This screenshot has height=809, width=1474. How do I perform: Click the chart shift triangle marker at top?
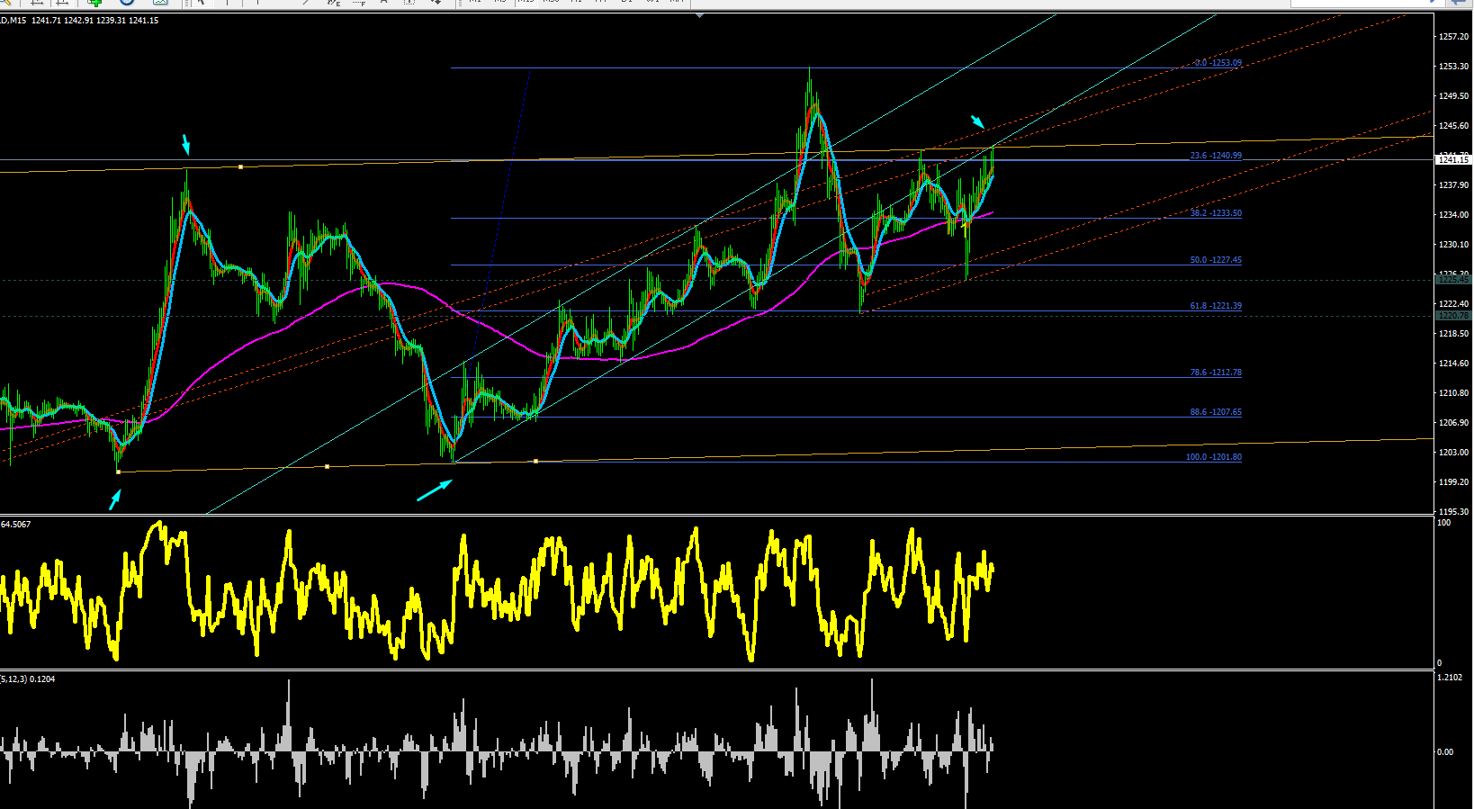699,15
